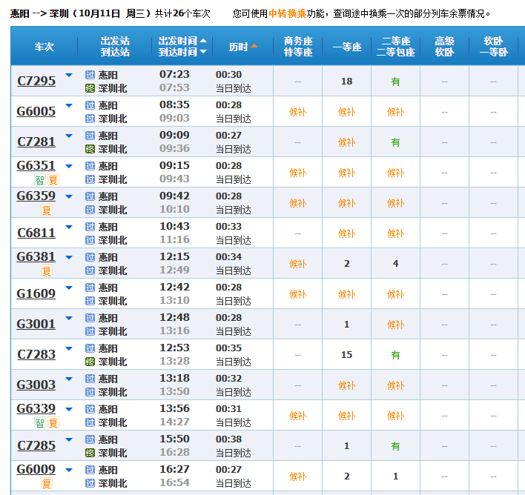Click 过 icon beside 惠阳 for C7295

point(90,75)
